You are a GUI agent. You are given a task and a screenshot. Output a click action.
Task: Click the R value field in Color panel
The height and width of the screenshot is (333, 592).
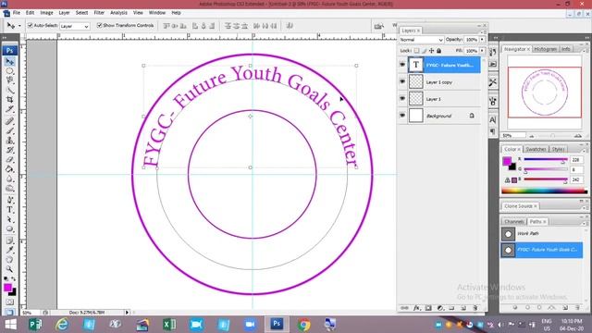coord(576,160)
